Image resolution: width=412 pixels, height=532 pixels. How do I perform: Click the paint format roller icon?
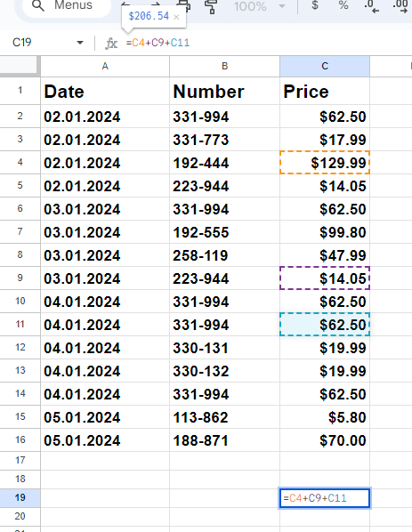click(x=211, y=7)
